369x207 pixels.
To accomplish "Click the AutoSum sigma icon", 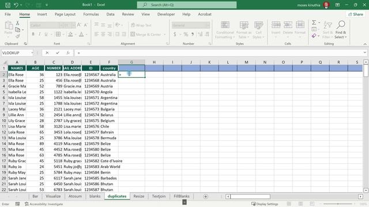I will tap(314, 22).
